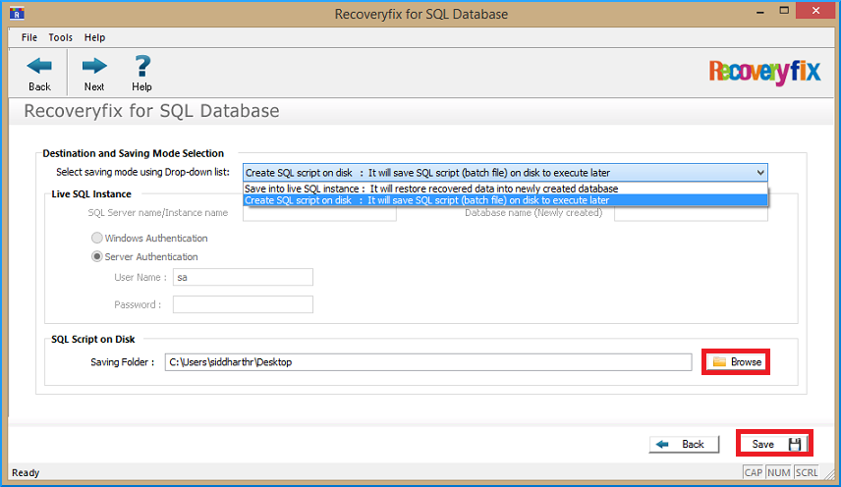Click the app icon in title bar
Image resolution: width=841 pixels, height=487 pixels.
click(17, 13)
